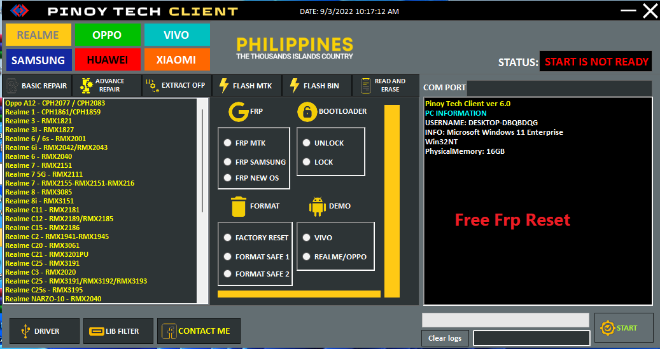Click the Lib Filter button

118,331
